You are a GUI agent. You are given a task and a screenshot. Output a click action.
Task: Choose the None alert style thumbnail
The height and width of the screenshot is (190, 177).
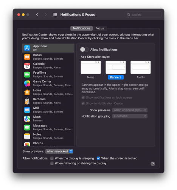(x=91, y=67)
